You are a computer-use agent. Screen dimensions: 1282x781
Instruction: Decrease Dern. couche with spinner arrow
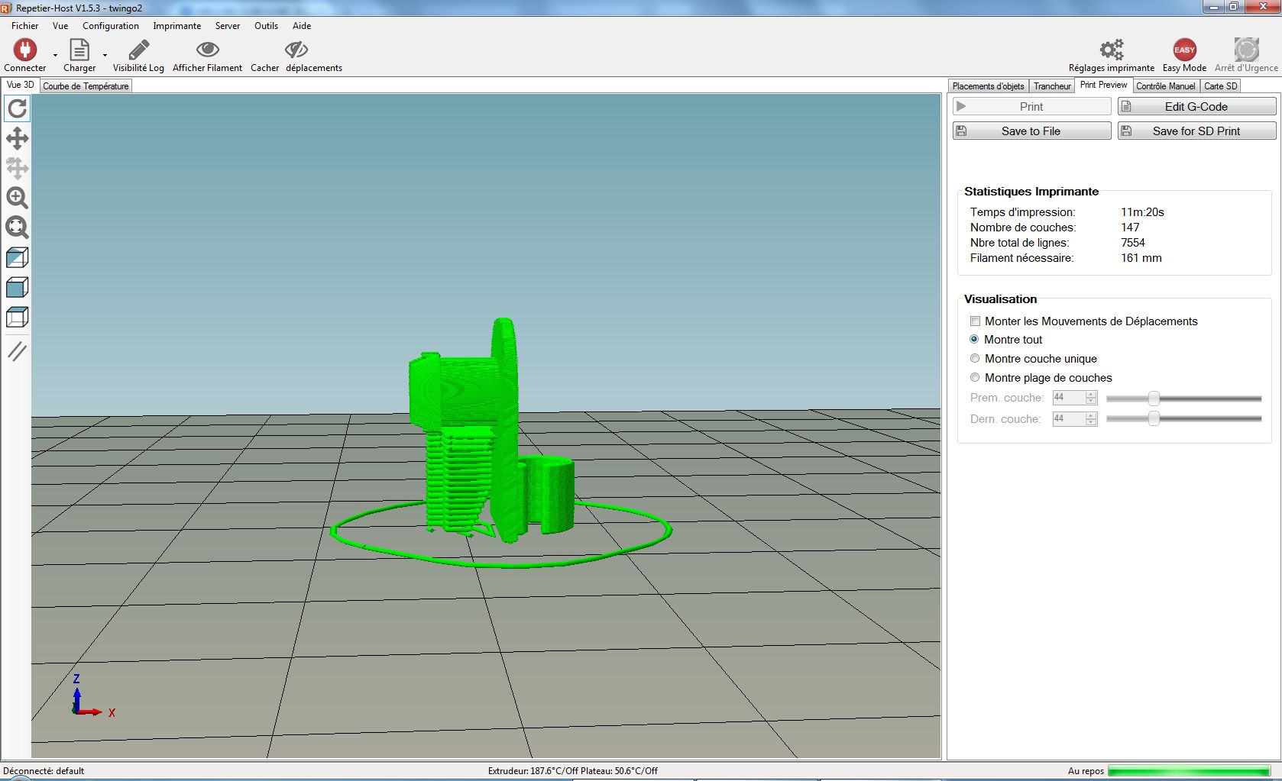pyautogui.click(x=1091, y=422)
